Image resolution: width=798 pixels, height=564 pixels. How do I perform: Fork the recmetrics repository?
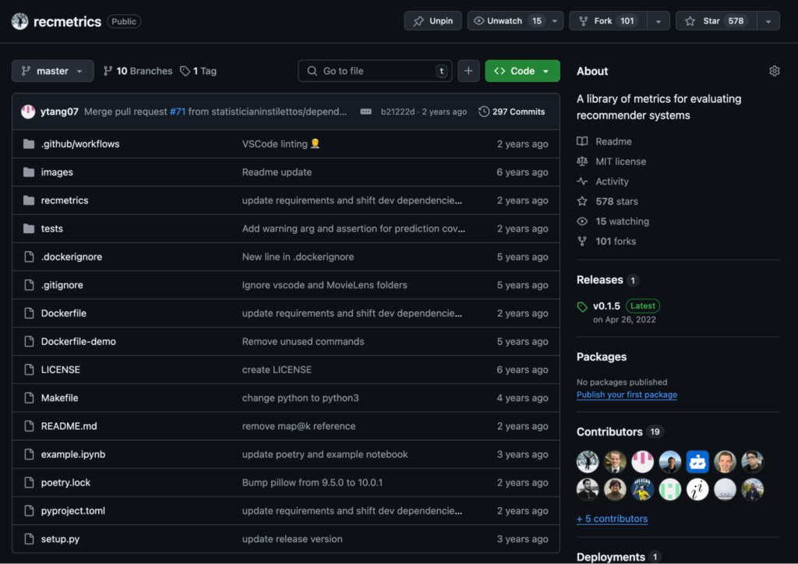coord(608,21)
